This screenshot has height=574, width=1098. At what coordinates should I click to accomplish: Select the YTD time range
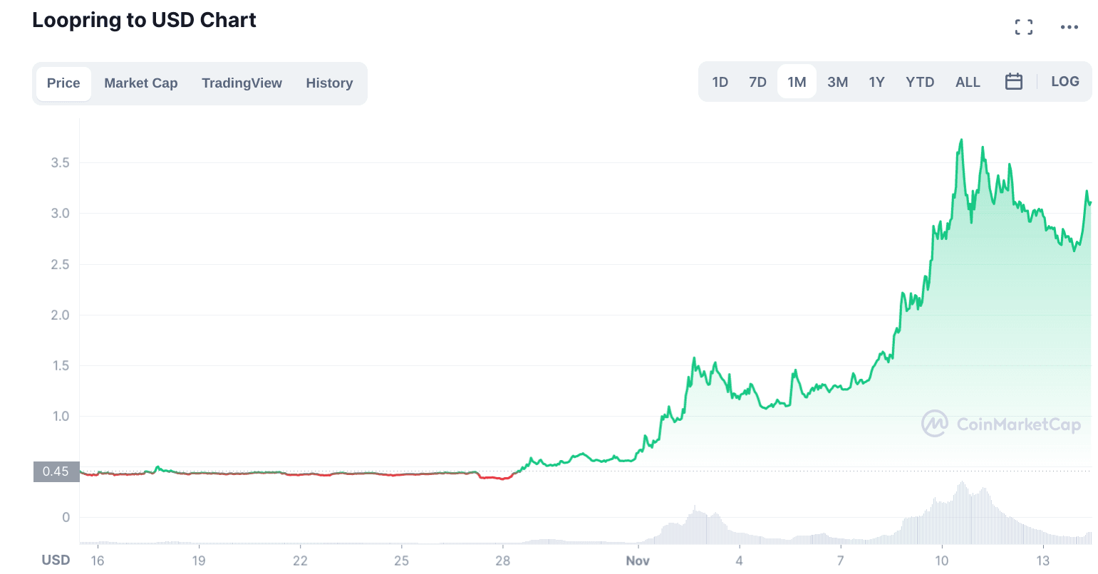[920, 82]
